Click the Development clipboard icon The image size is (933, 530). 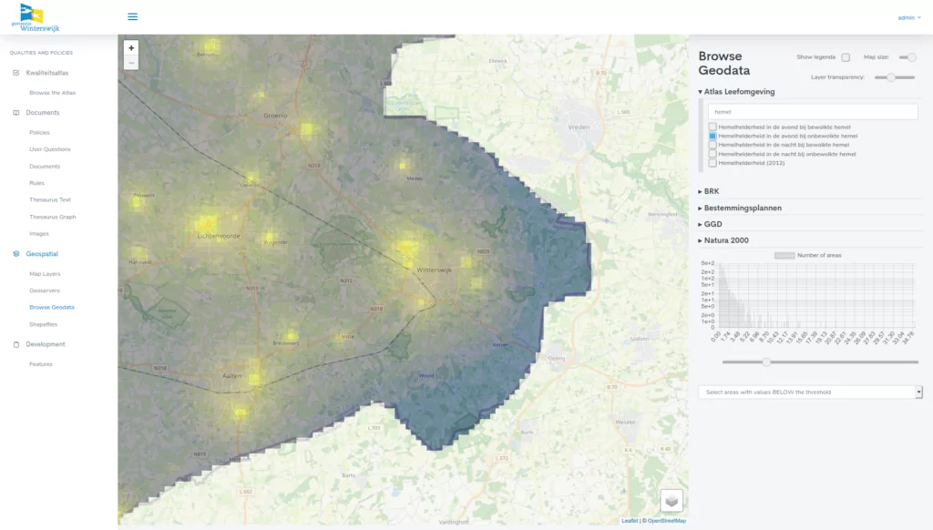16,344
